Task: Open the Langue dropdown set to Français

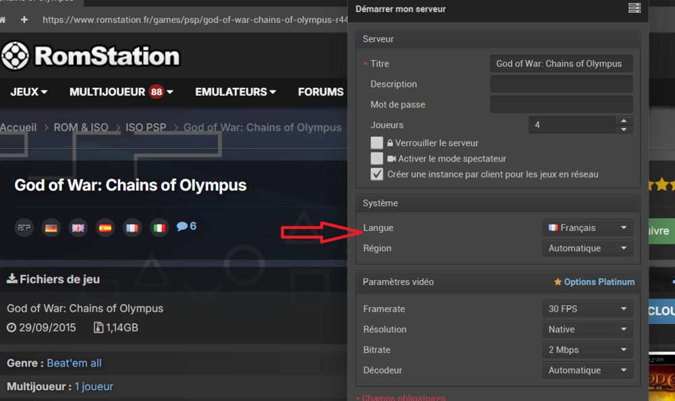Action: pyautogui.click(x=587, y=228)
